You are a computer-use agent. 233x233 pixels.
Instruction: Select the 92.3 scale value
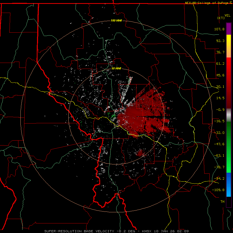point(220,41)
